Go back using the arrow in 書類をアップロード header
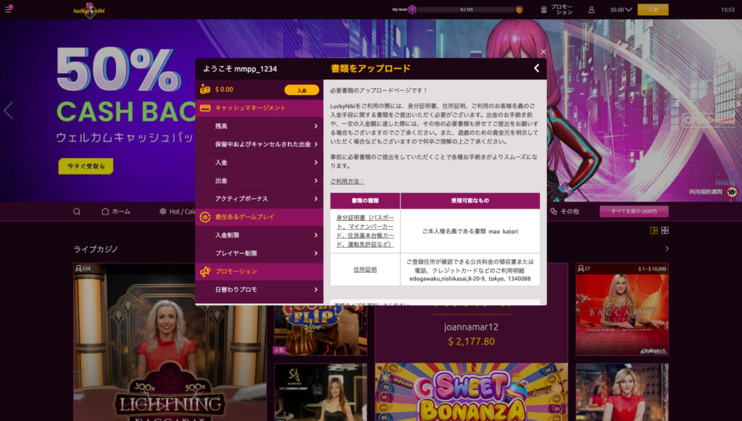The width and height of the screenshot is (742, 421). point(537,69)
